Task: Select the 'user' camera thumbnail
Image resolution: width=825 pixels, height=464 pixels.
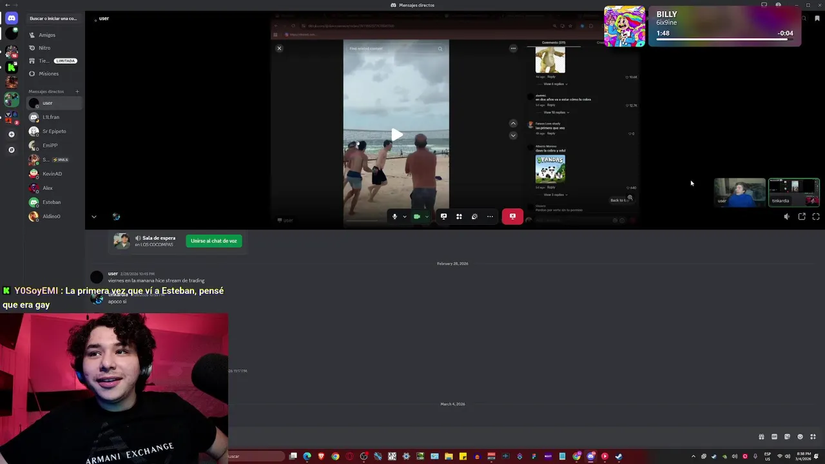Action: 740,193
